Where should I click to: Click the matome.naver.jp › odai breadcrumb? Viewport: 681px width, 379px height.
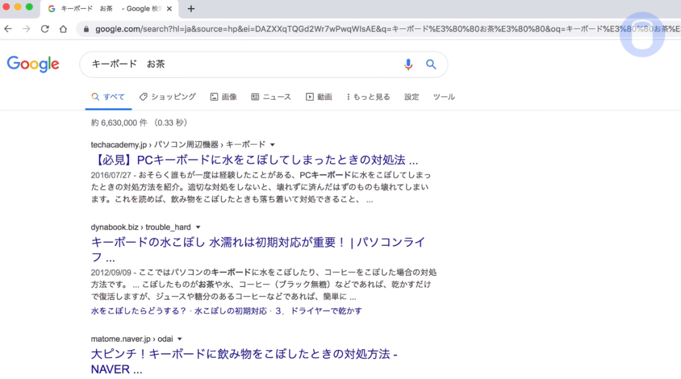132,339
